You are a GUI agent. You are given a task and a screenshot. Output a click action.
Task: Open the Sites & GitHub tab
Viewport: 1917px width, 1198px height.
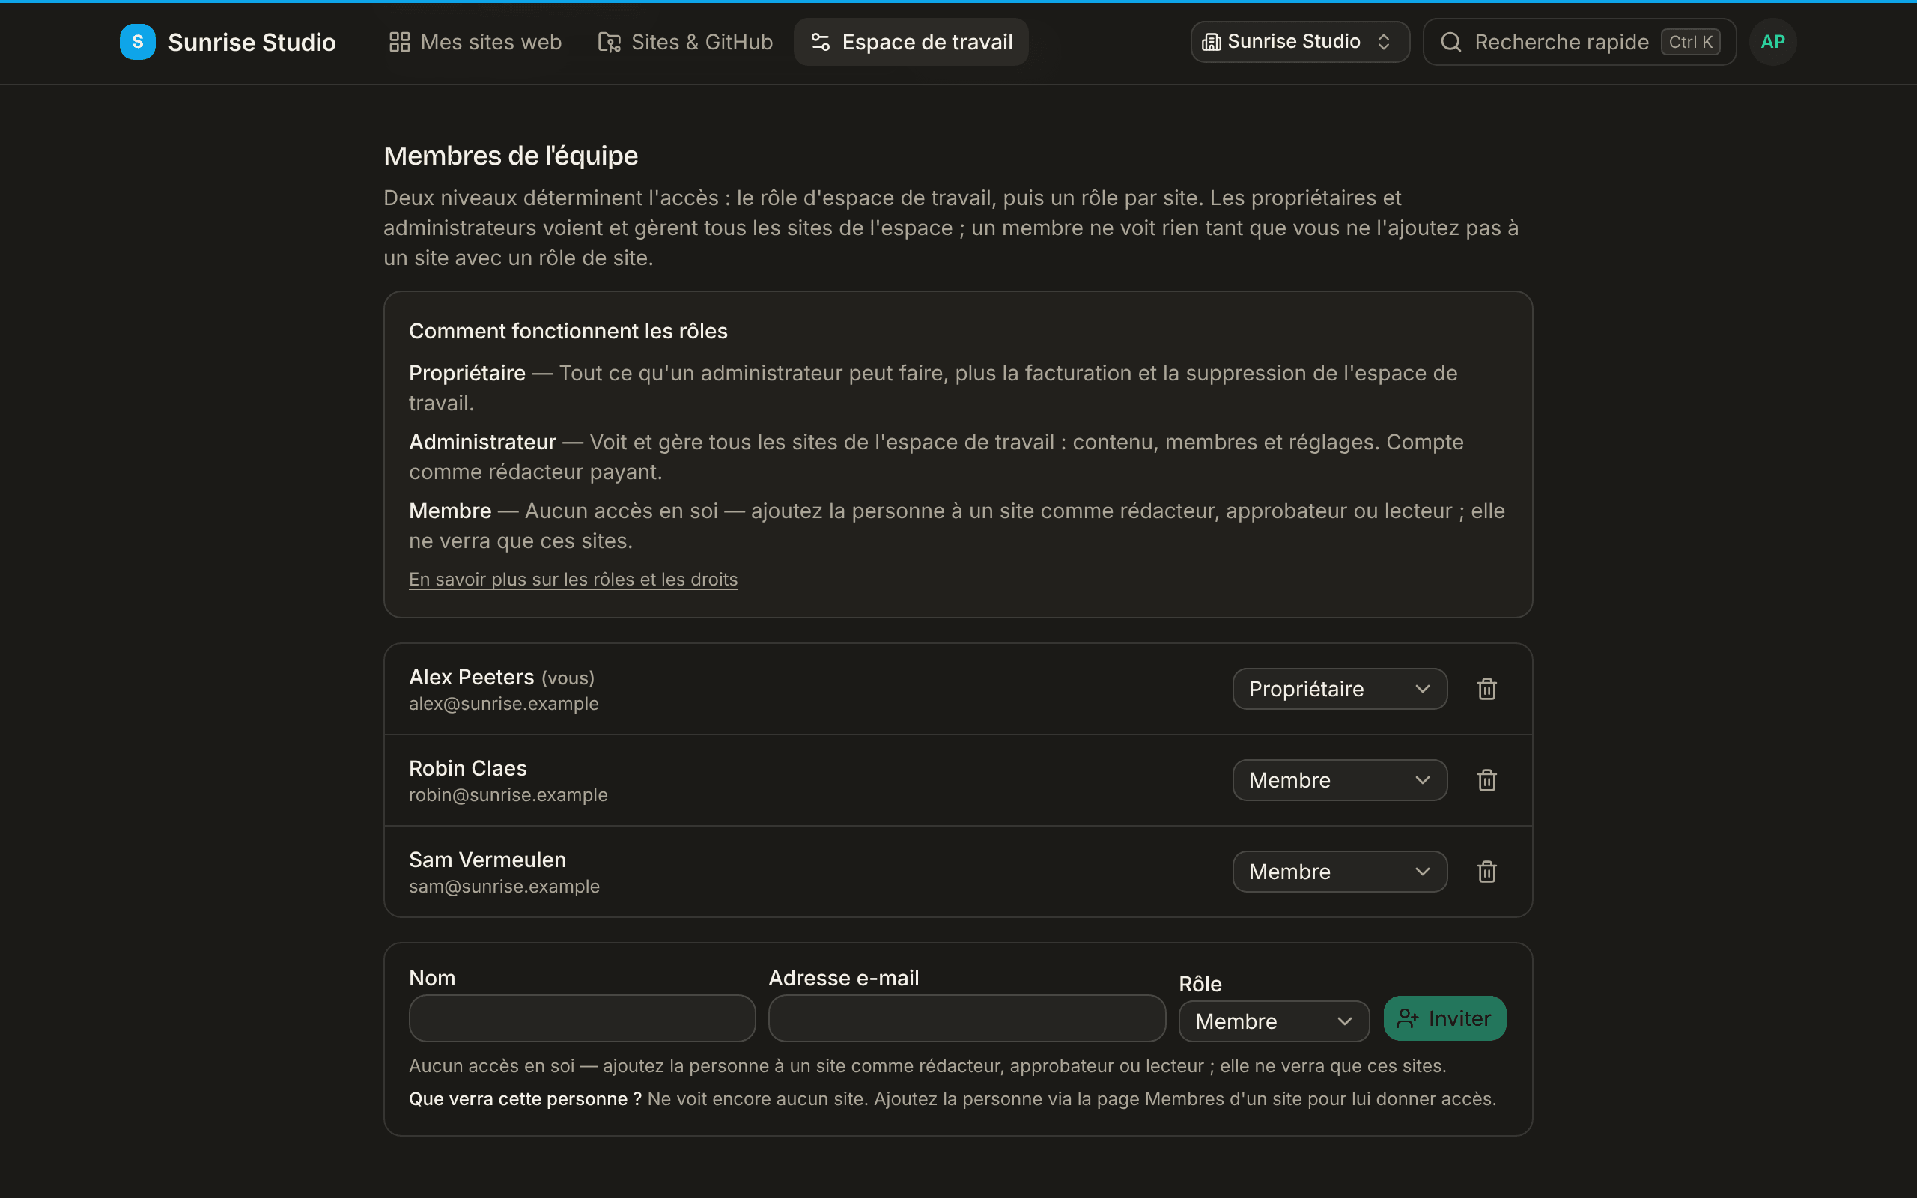[685, 42]
